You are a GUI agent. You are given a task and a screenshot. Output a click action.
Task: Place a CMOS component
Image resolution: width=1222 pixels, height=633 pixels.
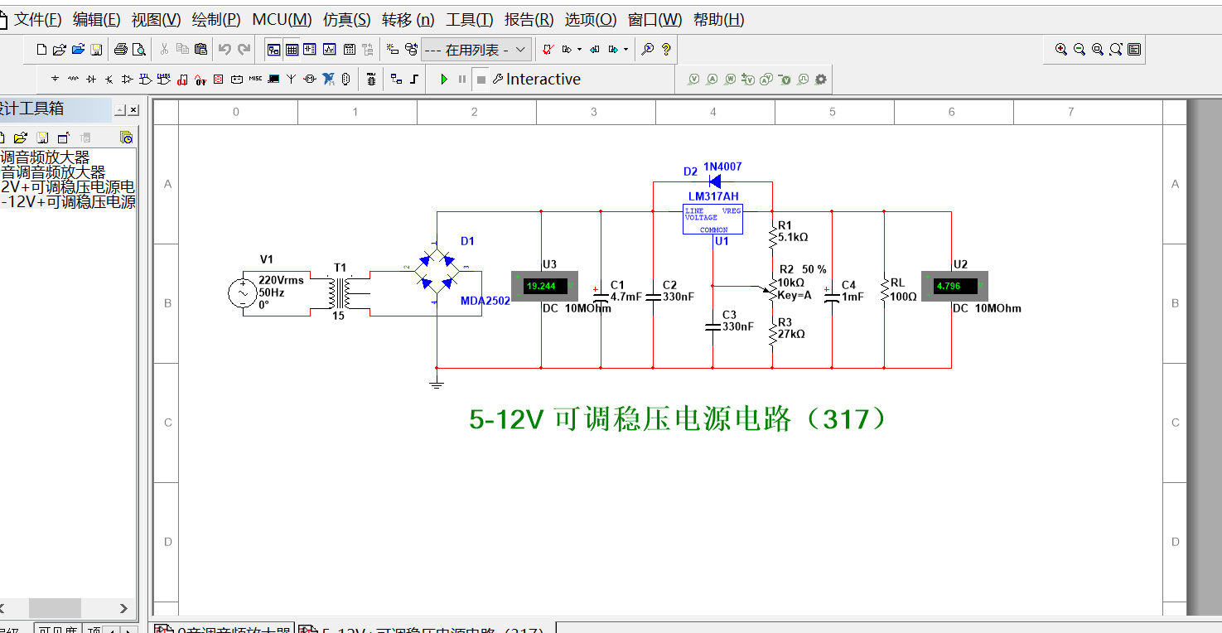point(163,80)
